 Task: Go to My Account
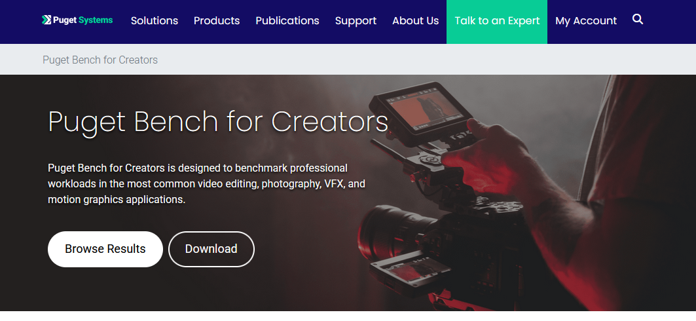pos(586,21)
